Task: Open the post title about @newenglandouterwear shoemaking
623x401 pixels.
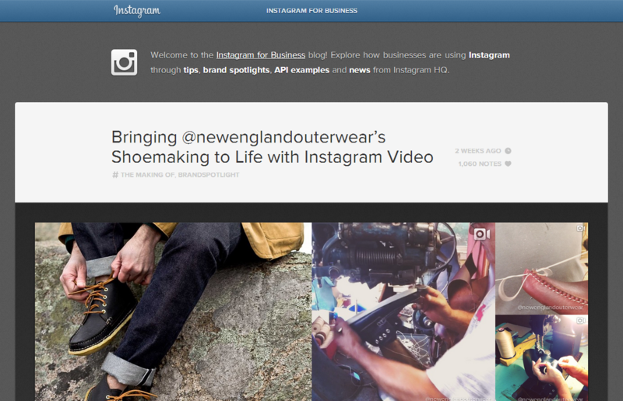Action: [272, 147]
